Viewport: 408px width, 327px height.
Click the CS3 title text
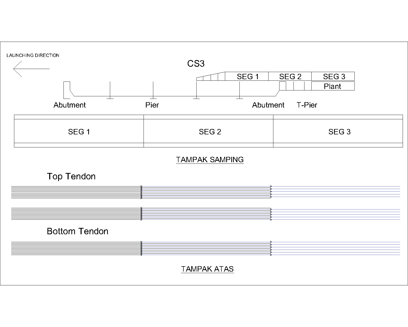click(196, 64)
